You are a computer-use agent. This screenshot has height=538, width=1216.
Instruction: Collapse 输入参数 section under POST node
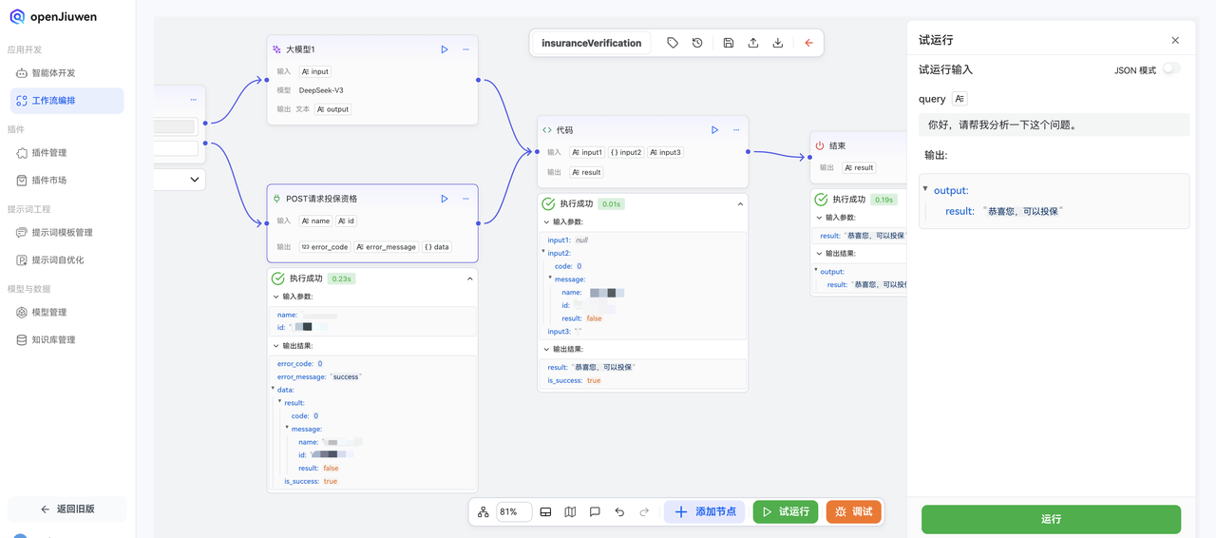(x=276, y=297)
